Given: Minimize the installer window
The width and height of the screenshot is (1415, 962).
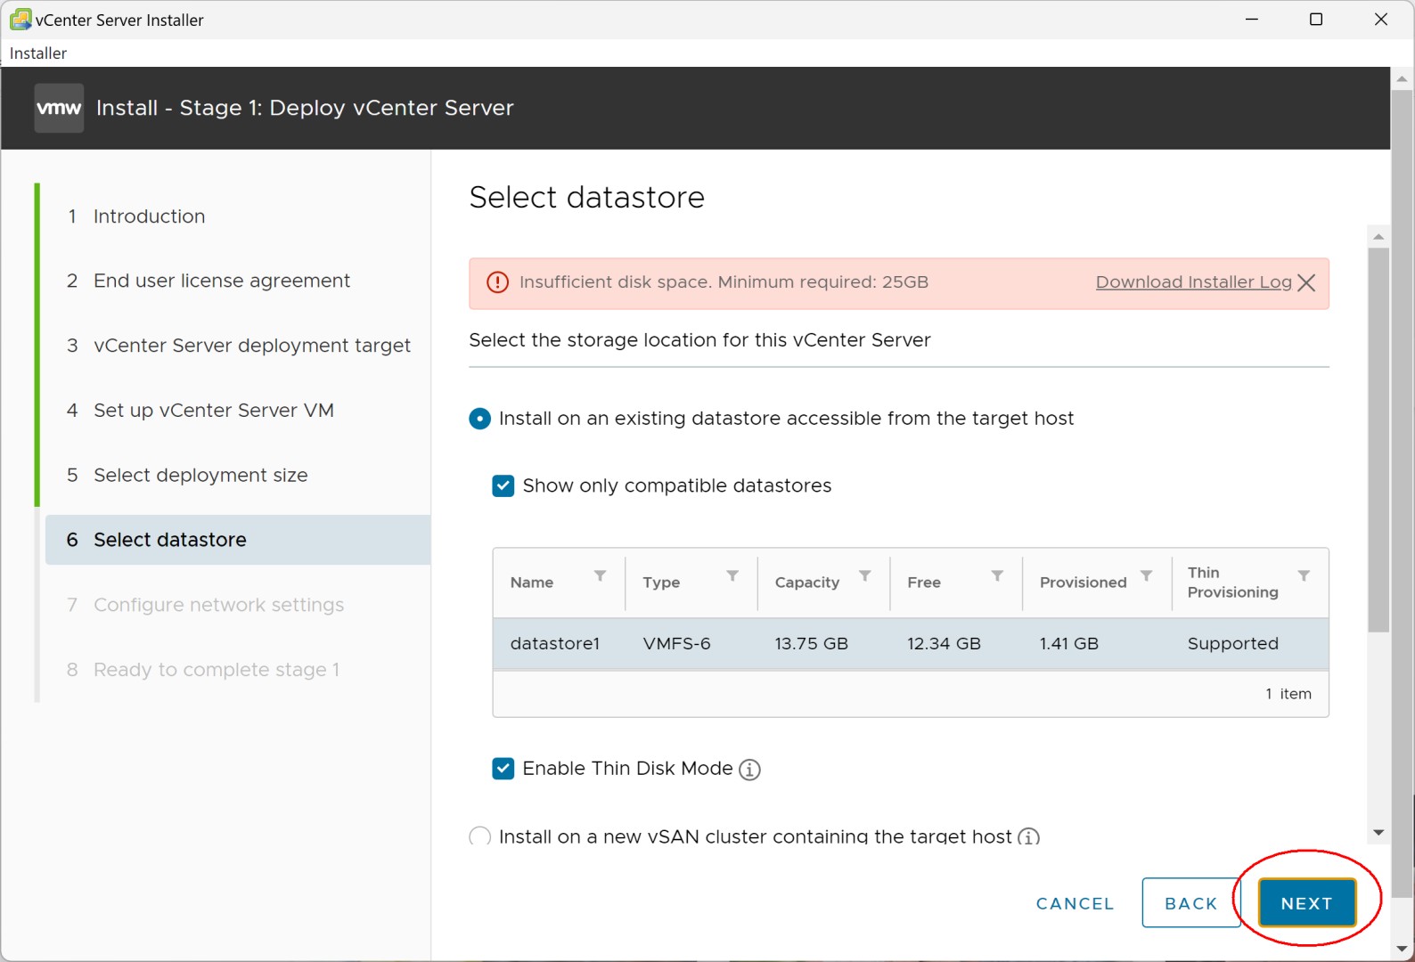Looking at the screenshot, I should (x=1252, y=19).
